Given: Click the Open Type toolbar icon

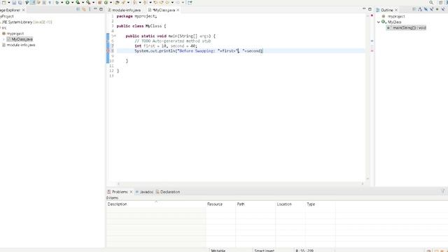Looking at the screenshot, I should [117, 3].
